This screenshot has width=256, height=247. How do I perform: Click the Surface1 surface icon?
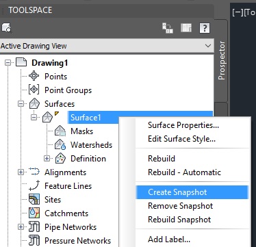click(48, 117)
